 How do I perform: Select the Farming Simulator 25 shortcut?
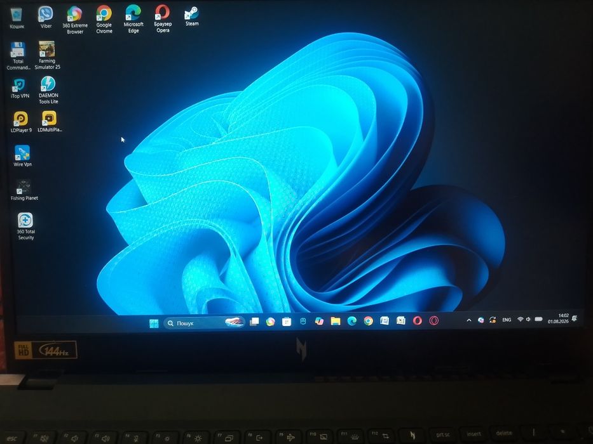pyautogui.click(x=47, y=55)
